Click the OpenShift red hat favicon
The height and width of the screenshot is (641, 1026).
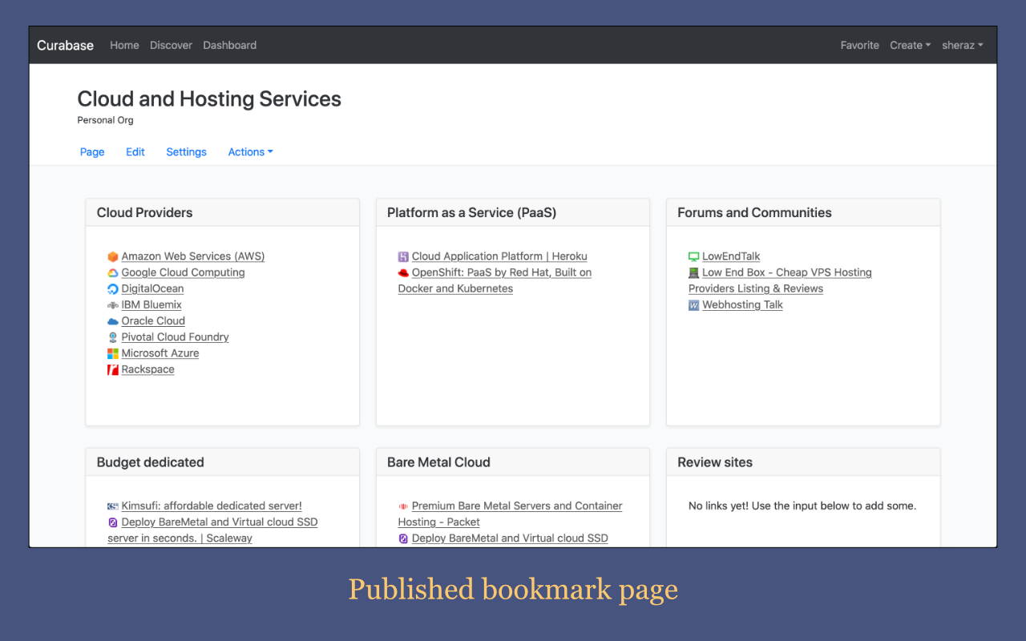(403, 273)
